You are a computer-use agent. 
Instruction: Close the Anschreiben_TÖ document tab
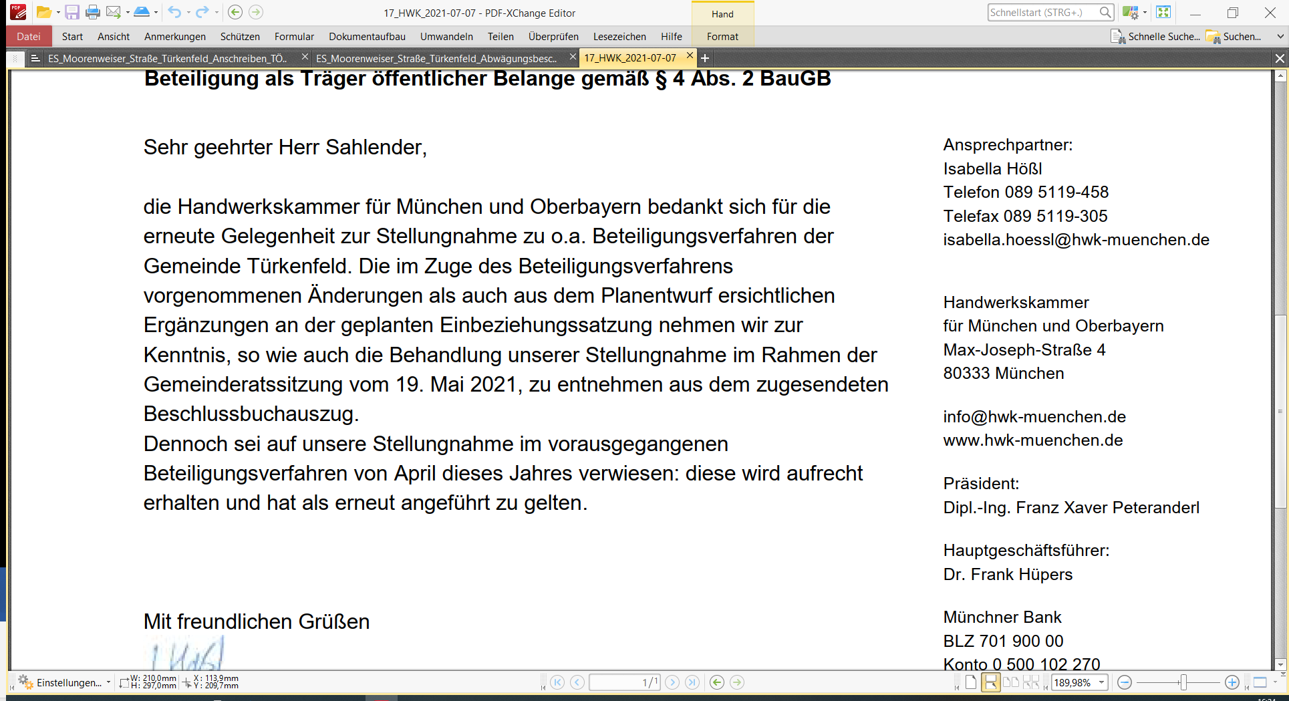[x=305, y=57]
